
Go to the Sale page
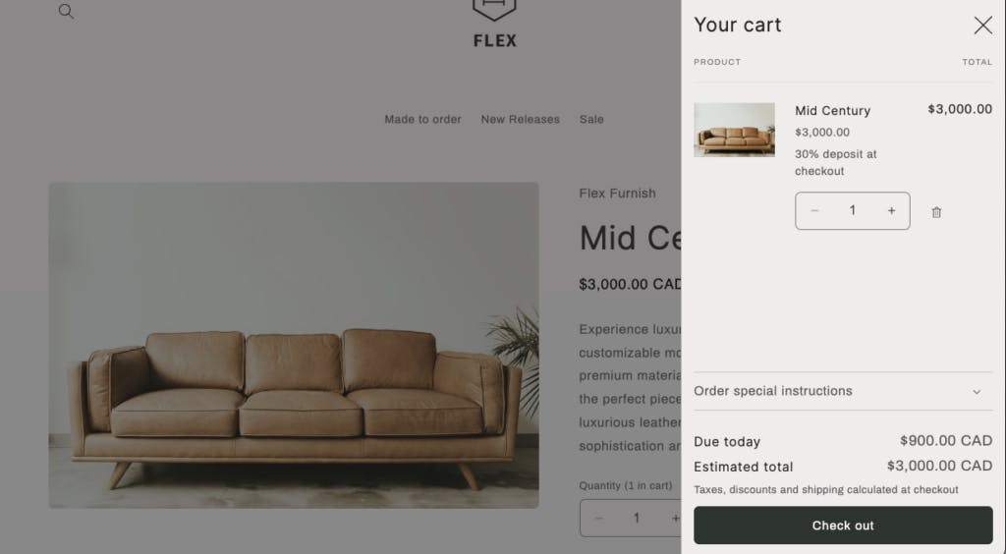coord(591,119)
